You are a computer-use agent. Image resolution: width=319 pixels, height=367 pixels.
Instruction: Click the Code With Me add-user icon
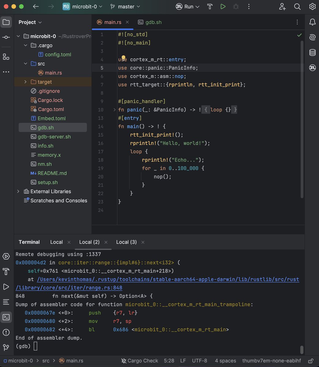[282, 6]
